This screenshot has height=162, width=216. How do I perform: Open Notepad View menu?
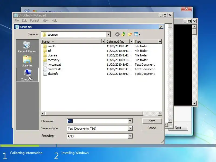pyautogui.click(x=45, y=21)
